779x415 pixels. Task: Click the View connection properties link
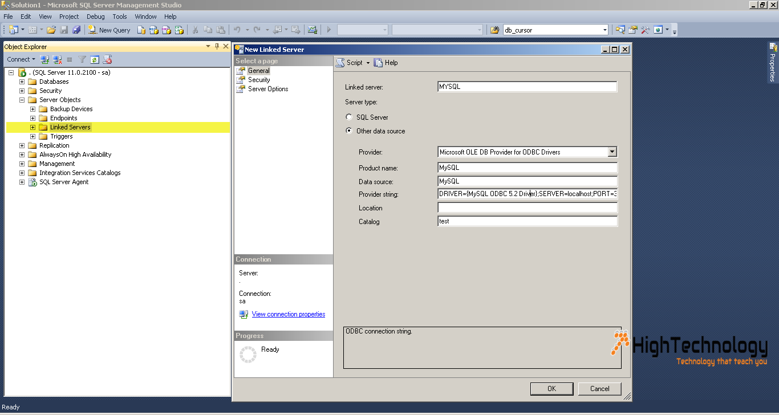[289, 314]
